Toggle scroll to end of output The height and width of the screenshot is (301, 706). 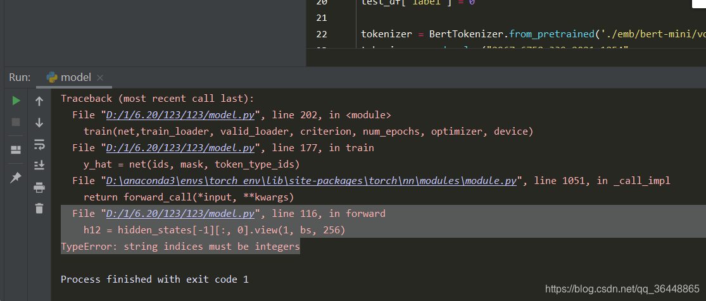coord(39,166)
